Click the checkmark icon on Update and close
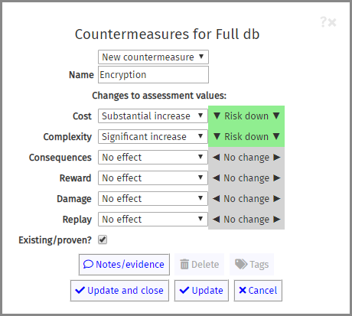Viewport: 352px width, 316px height. pyautogui.click(x=80, y=290)
